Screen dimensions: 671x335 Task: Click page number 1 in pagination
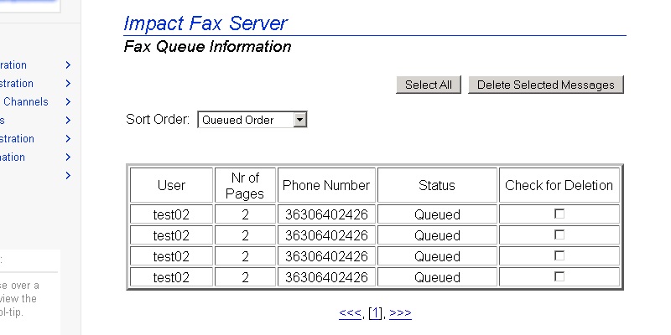375,313
